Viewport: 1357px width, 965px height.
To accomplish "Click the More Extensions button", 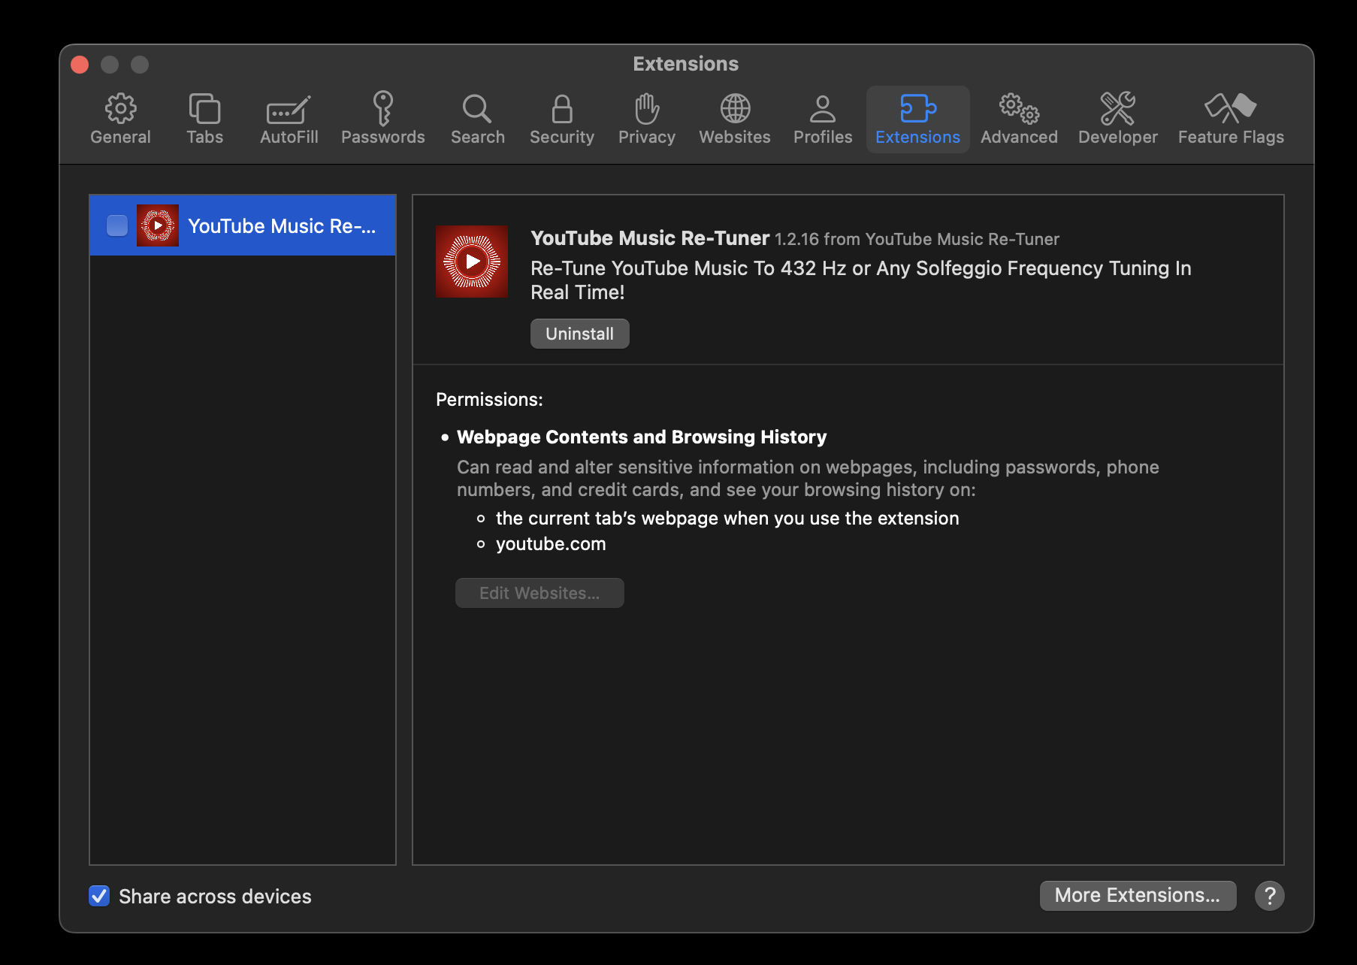I will 1137,895.
